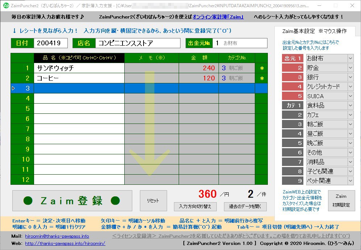361x250 pixels.
Task: Click the 品名 column header
Action: 79,58
